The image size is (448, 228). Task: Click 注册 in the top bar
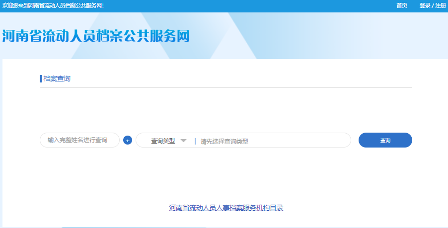click(441, 5)
